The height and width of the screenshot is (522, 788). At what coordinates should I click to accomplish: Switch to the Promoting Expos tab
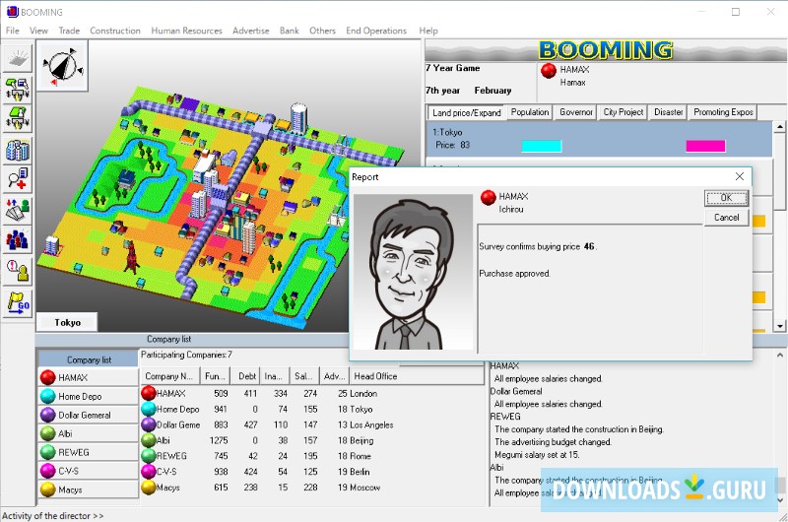click(x=723, y=112)
